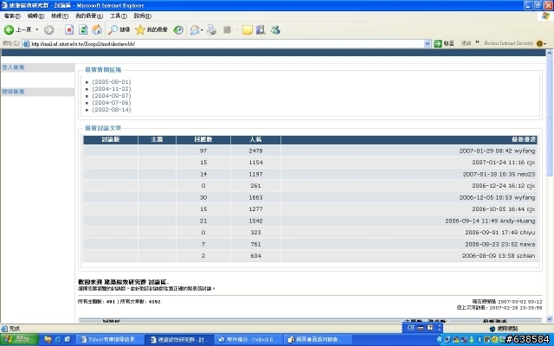
Task: Open the yellow Discuss note icon
Action: coord(247,30)
